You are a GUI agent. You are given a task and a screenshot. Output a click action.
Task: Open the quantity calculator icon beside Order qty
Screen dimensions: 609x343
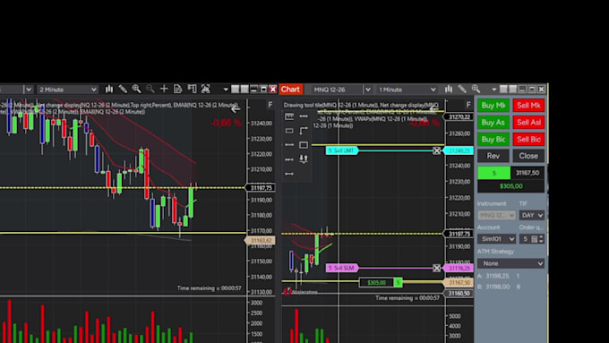(535, 239)
